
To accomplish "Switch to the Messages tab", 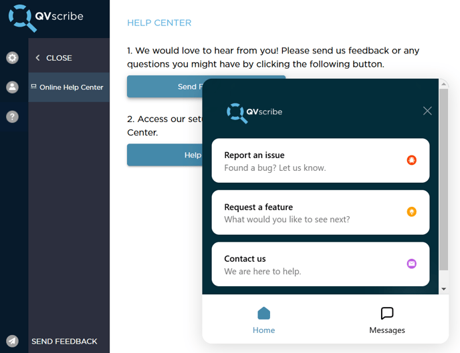I will [387, 320].
